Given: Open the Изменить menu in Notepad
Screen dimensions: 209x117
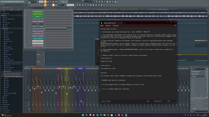Looking at the screenshot, I should coord(108,26).
